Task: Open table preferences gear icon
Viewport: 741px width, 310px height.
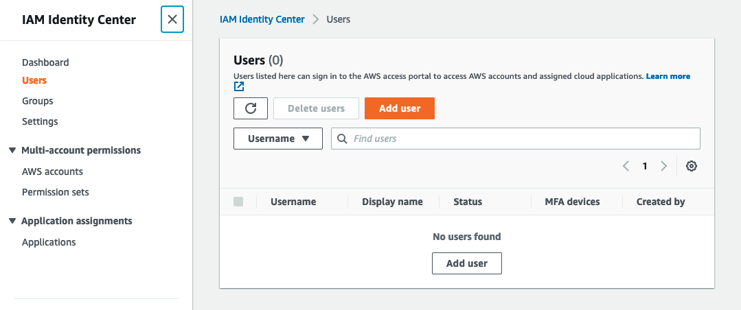Action: (x=692, y=166)
